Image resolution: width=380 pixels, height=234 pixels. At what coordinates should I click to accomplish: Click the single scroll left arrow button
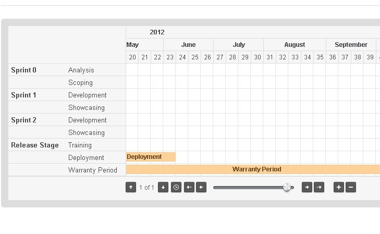tap(201, 187)
